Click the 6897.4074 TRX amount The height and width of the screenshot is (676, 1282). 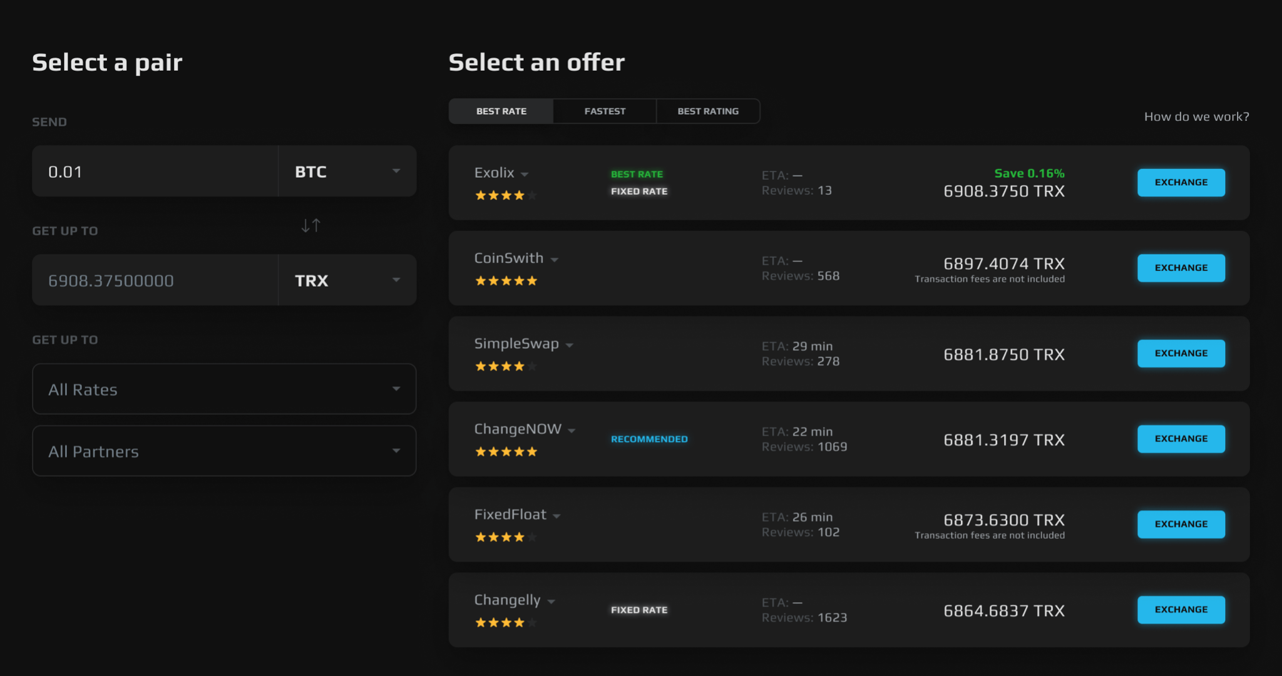[x=1004, y=264]
